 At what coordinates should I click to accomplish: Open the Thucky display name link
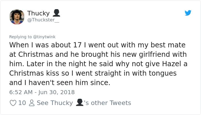[x=38, y=13]
